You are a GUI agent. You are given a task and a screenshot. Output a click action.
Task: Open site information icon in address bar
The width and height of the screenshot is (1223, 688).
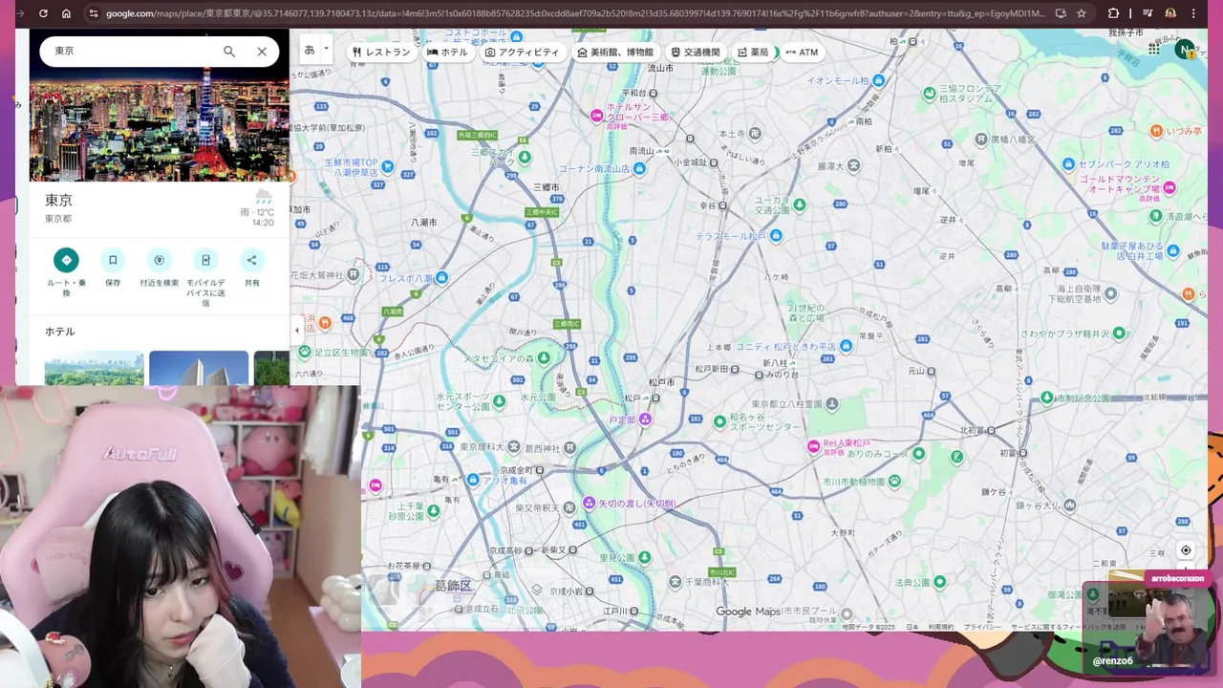(x=93, y=13)
